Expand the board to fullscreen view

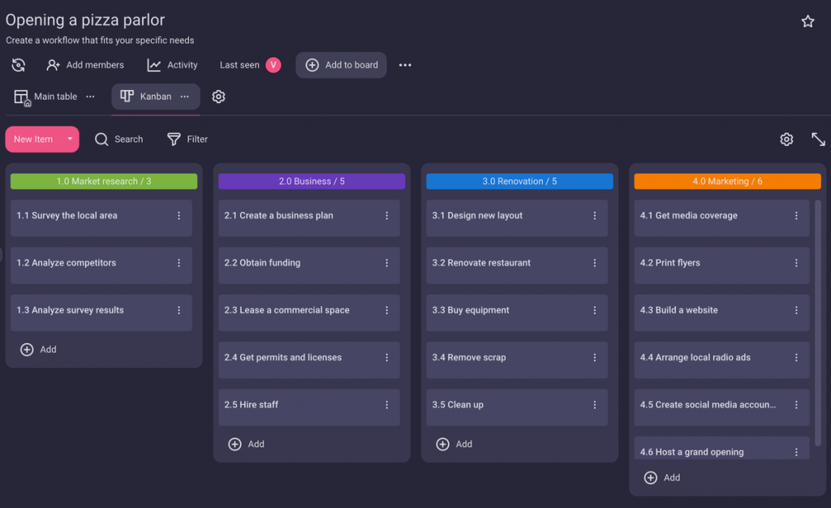[818, 140]
